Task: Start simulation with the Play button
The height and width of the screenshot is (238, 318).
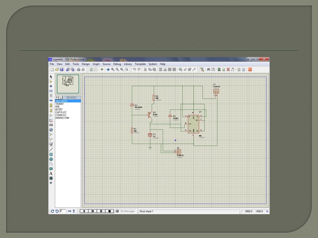Action: pos(84,211)
